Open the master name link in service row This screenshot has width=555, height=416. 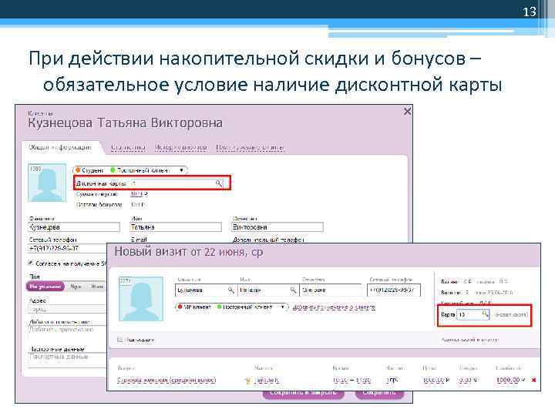266,381
